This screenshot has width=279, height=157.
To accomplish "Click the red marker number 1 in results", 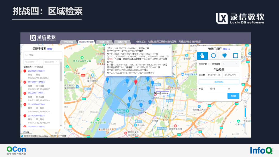I will (25, 71).
